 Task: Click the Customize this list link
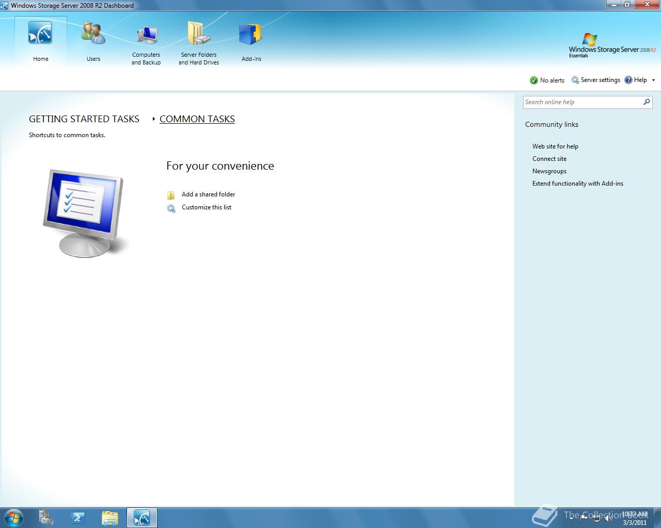point(207,207)
